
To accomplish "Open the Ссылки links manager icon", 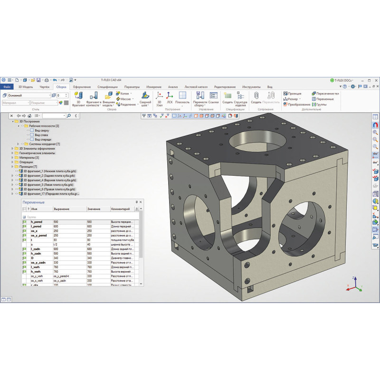I will coord(213,96).
